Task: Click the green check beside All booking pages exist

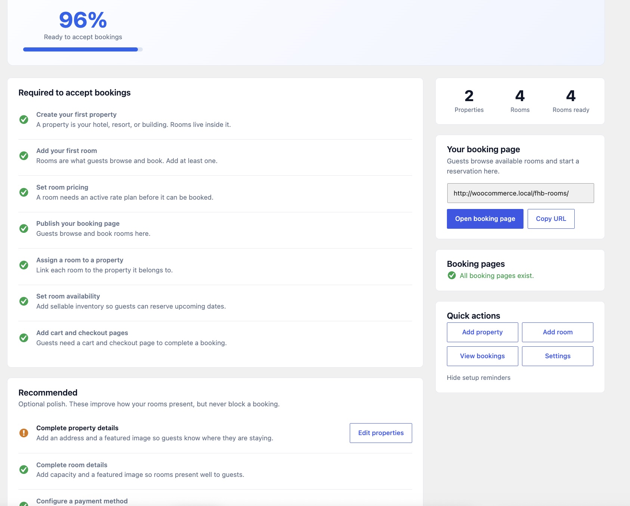Action: pos(452,275)
